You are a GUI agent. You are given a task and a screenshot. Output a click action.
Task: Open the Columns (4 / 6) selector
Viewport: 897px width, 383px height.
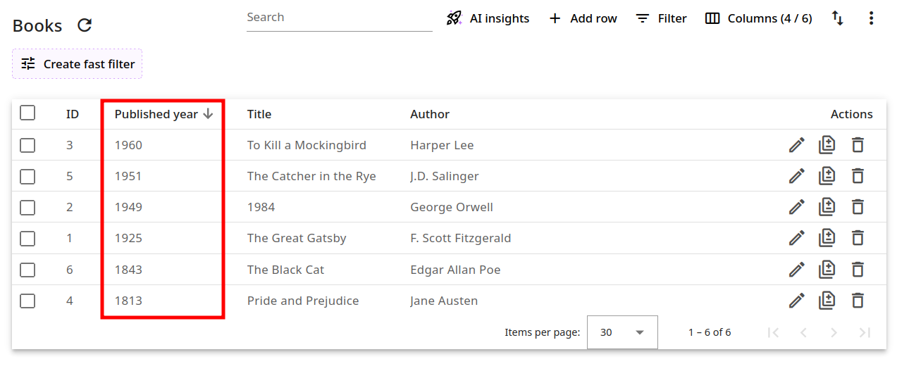(758, 18)
